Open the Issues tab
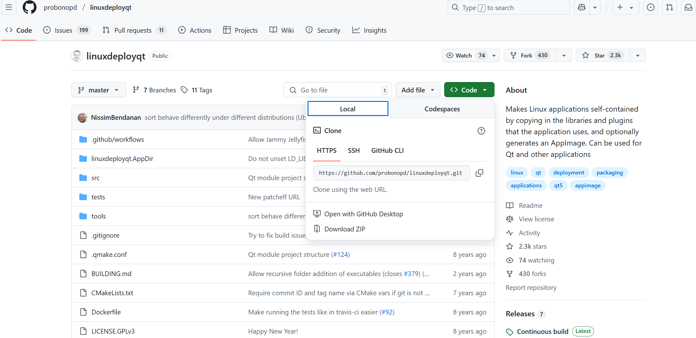Image resolution: width=696 pixels, height=338 pixels. click(x=67, y=30)
